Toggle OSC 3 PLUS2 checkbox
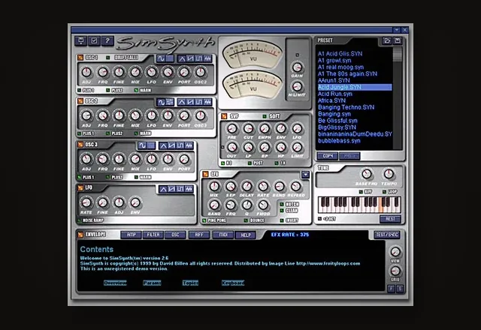 [108, 177]
